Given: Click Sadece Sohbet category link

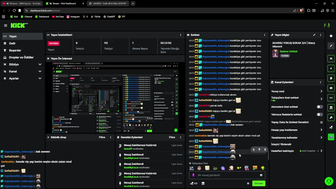Looking at the screenshot, I should click(288, 51).
